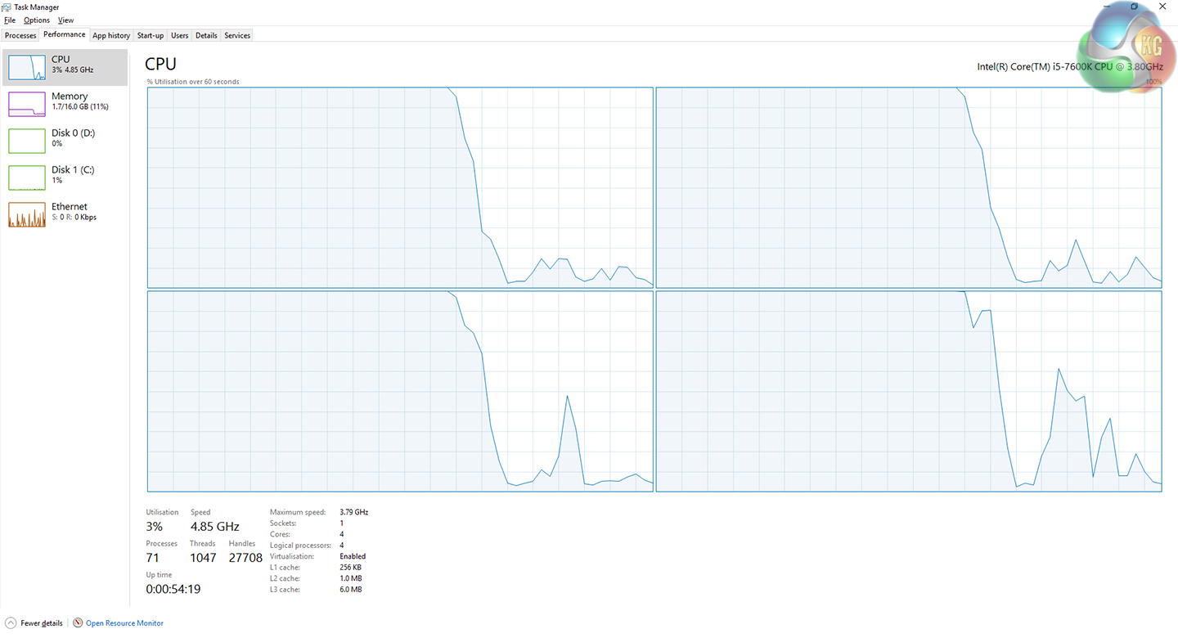Viewport: 1178px width, 638px height.
Task: Click the core graph with one sharp spike
Action: tap(400, 391)
